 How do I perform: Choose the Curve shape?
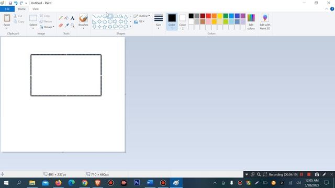pyautogui.click(x=99, y=16)
